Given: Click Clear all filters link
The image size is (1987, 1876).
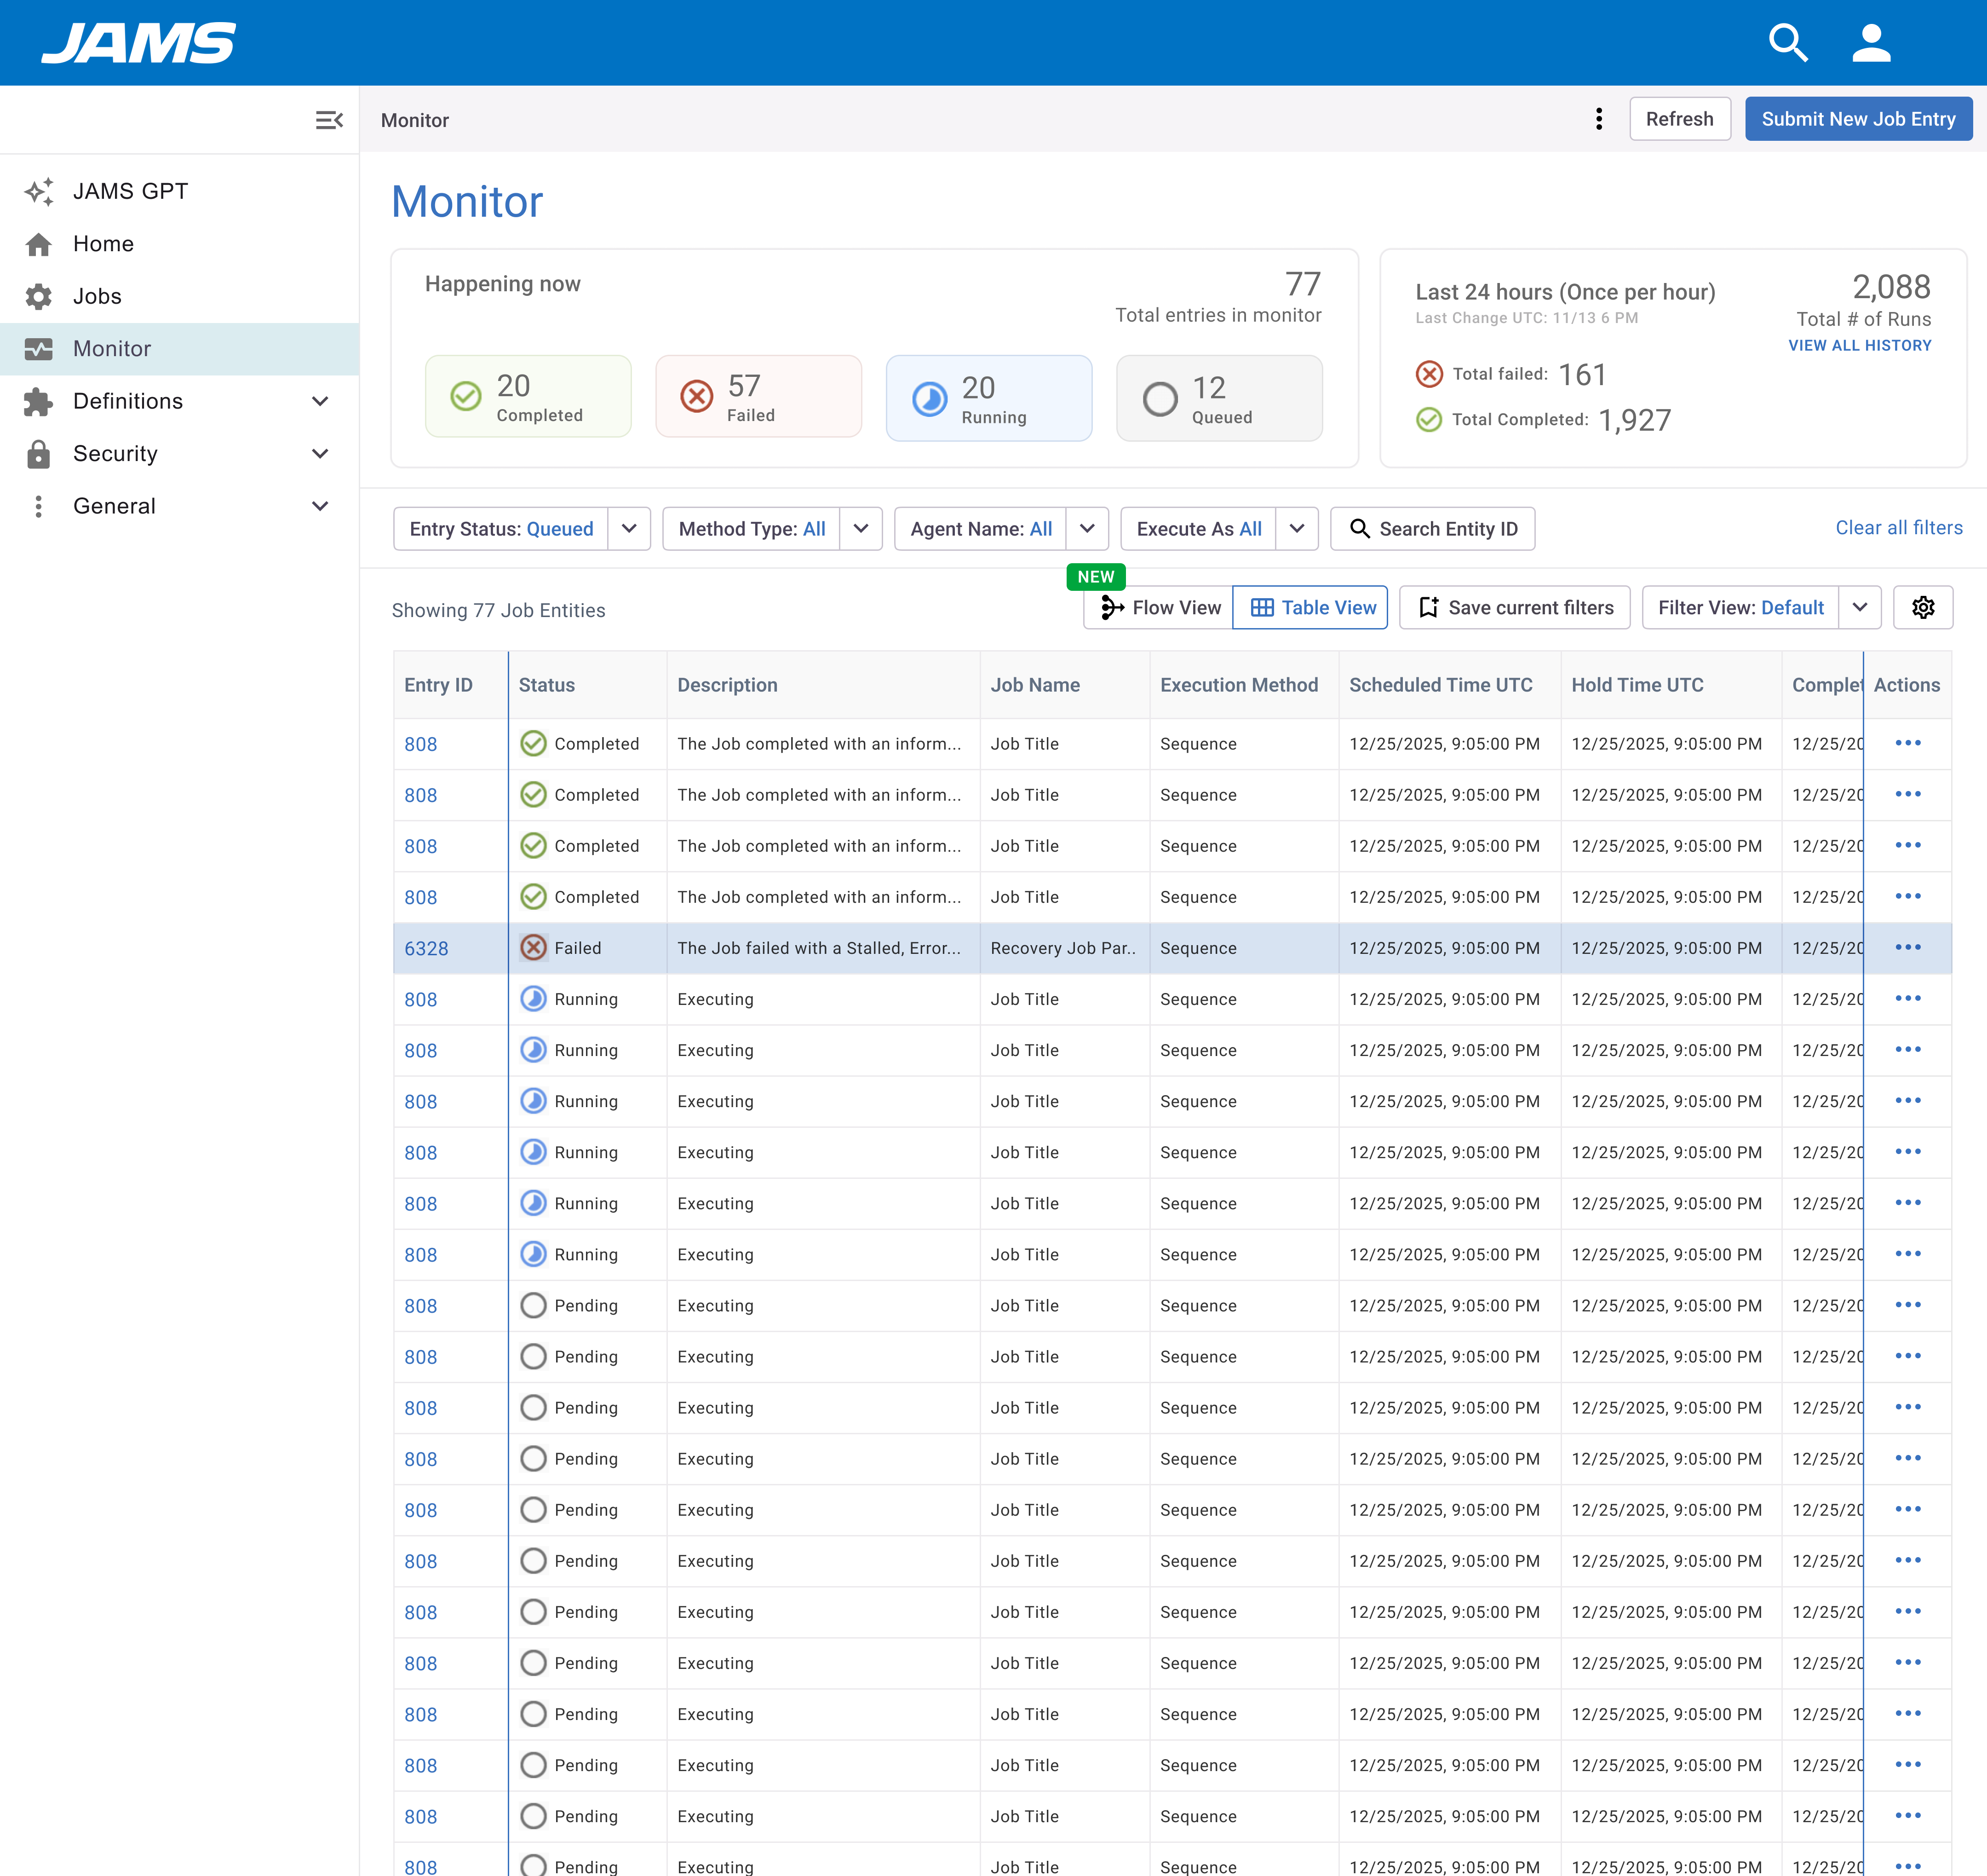Looking at the screenshot, I should (1898, 527).
